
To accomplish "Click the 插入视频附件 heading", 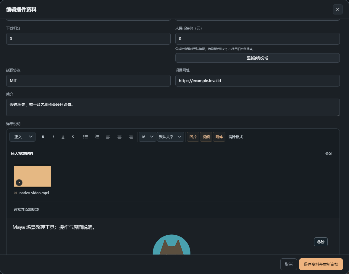I will tap(22, 154).
